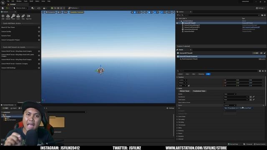Click reset-to-default arrow on Source row
This screenshot has height=150, width=267.
[263, 105]
